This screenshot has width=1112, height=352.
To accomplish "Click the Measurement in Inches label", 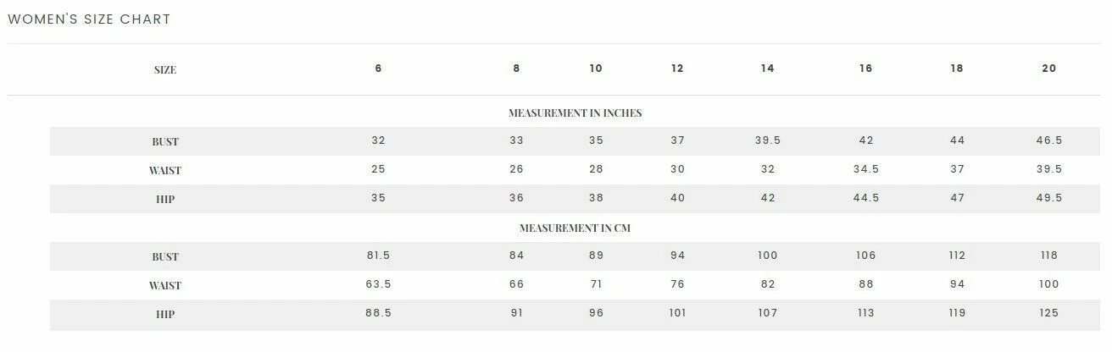I will coord(575,113).
